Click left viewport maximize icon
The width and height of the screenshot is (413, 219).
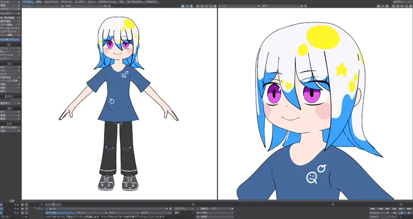215,6
